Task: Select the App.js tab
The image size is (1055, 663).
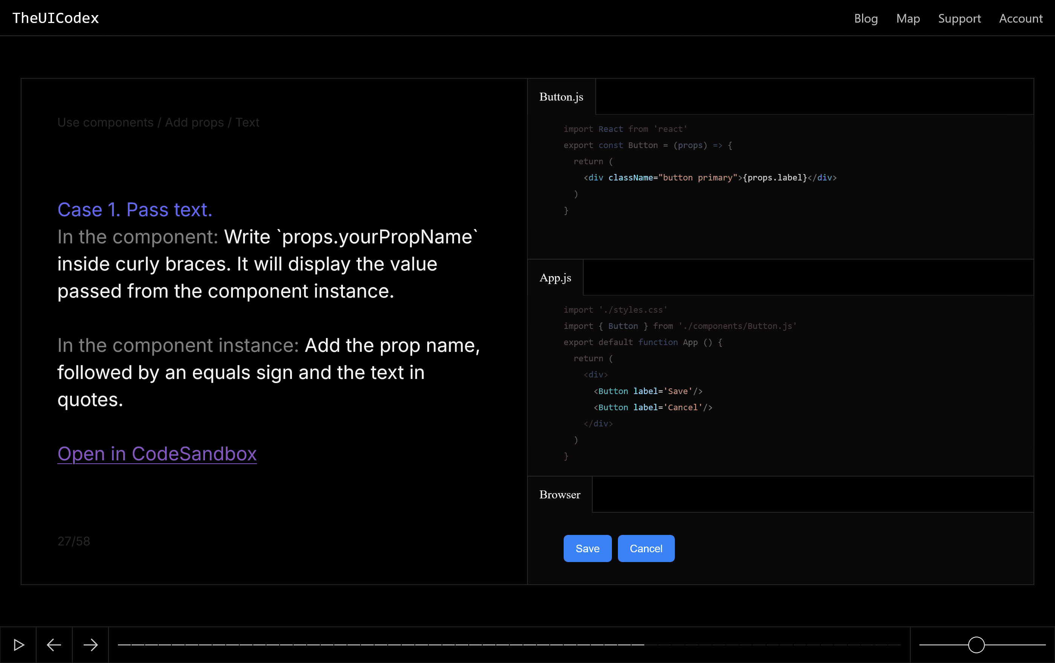Action: click(555, 278)
